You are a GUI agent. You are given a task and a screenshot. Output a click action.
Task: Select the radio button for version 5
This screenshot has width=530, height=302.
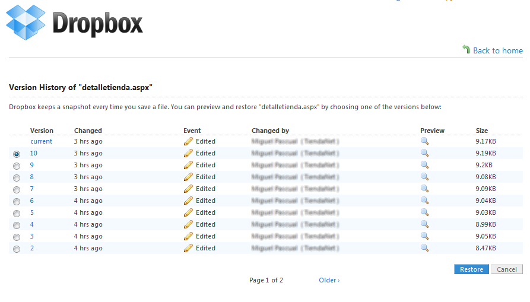point(17,214)
